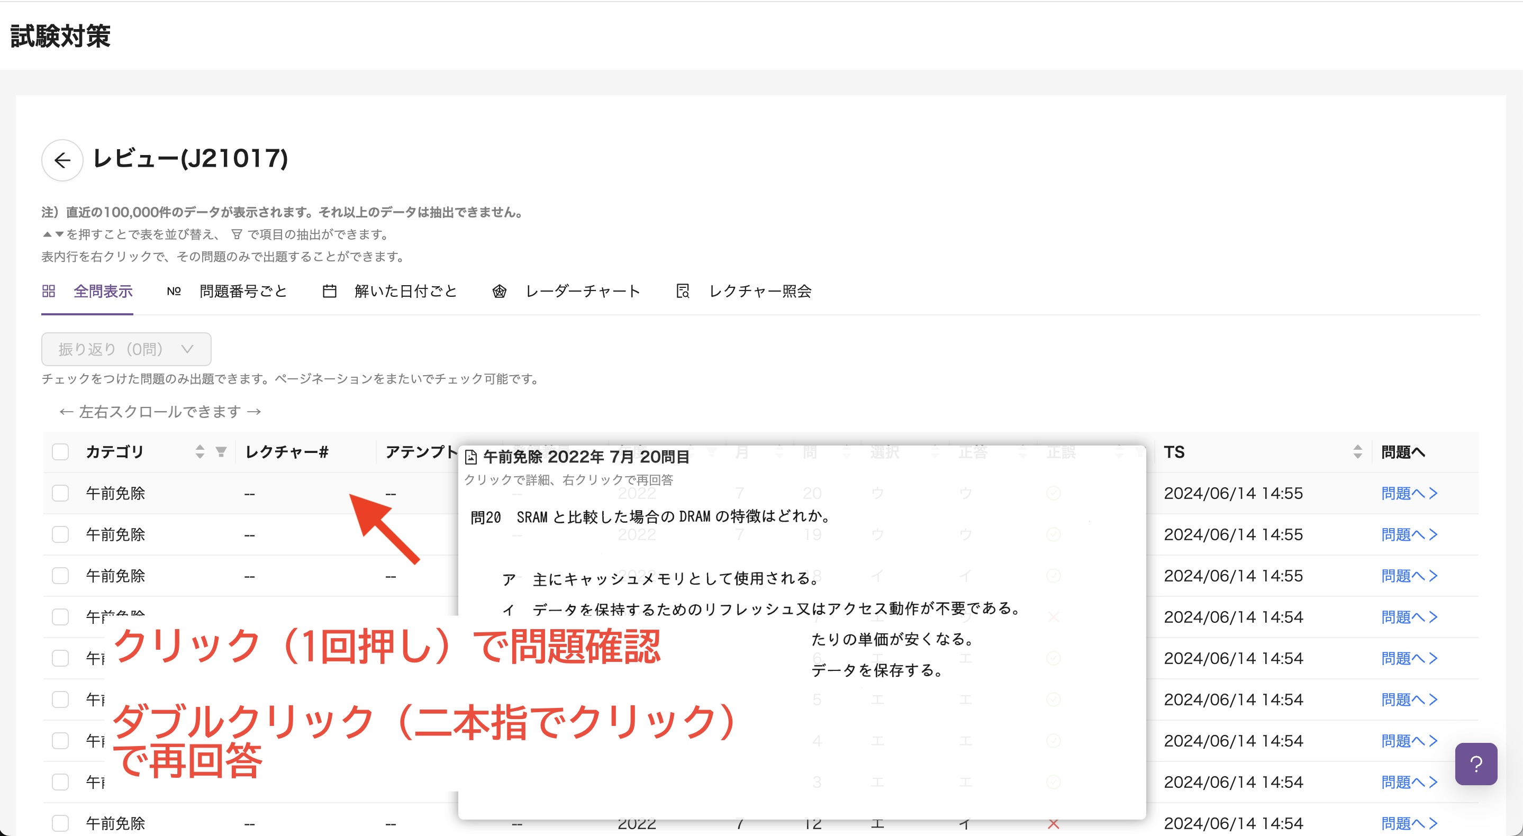Check the bottom 午前免除 row checkbox

point(60,822)
